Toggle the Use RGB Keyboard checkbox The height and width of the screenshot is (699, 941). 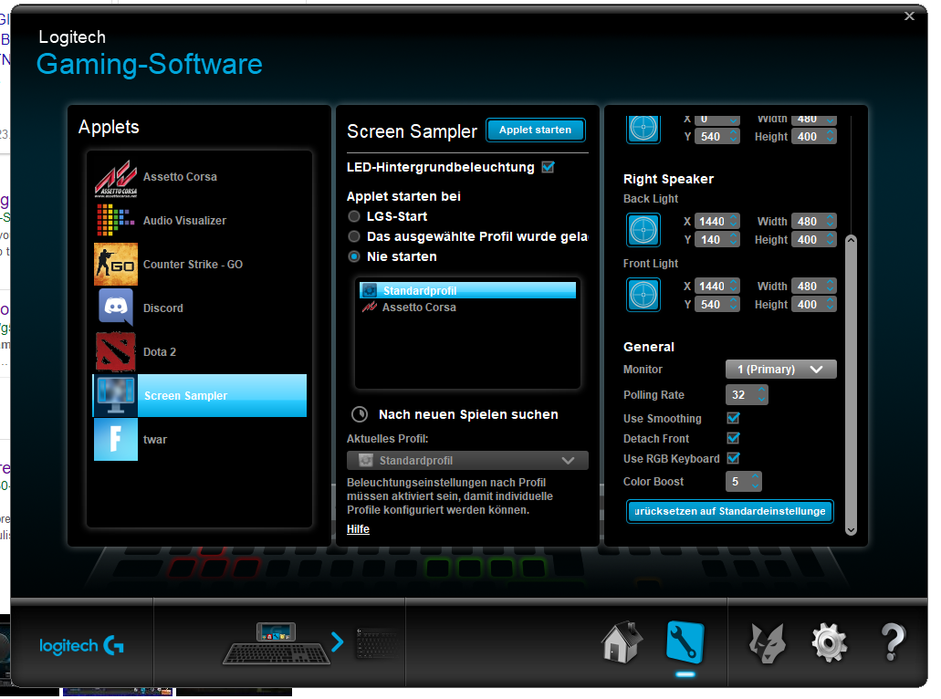733,458
